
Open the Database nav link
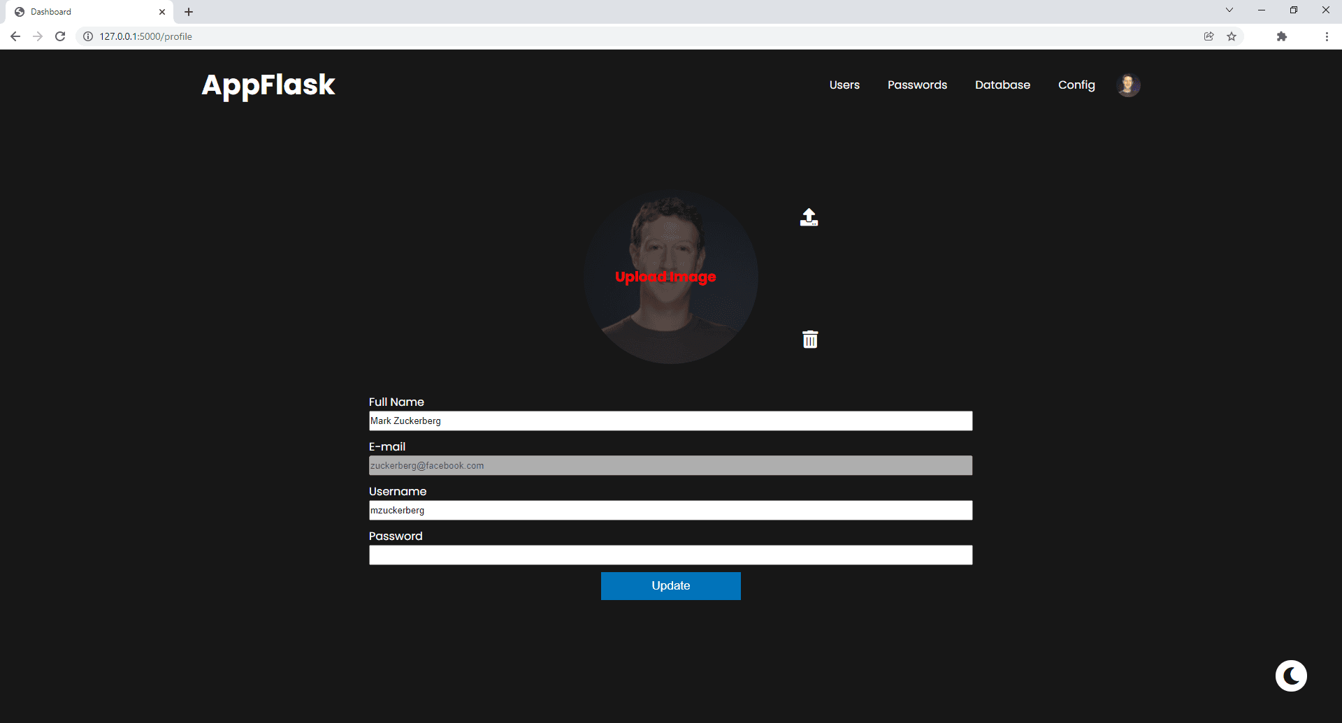tap(1002, 85)
